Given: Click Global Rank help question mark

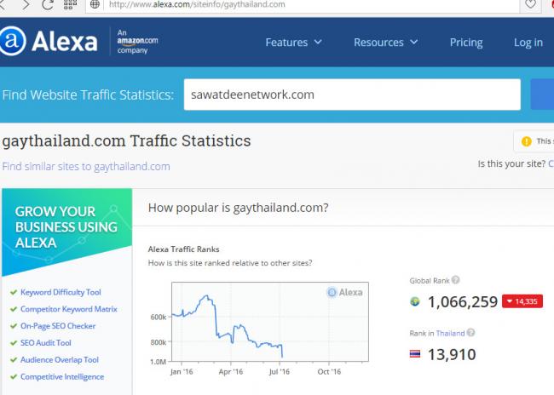Looking at the screenshot, I should (455, 280).
